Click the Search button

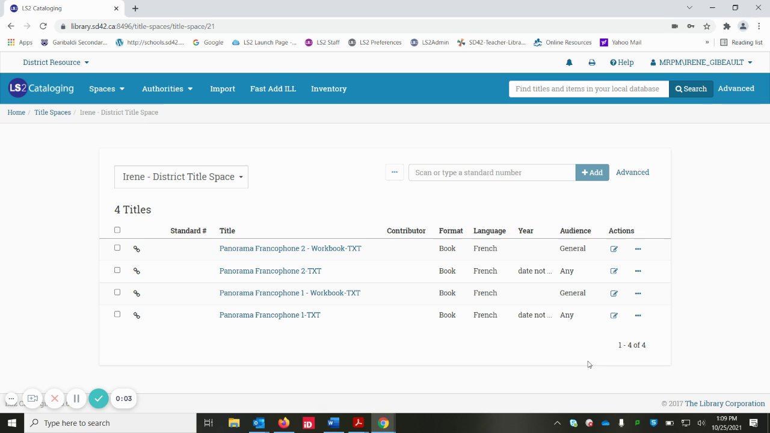pos(691,88)
